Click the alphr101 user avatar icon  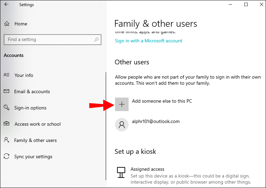pyautogui.click(x=122, y=125)
